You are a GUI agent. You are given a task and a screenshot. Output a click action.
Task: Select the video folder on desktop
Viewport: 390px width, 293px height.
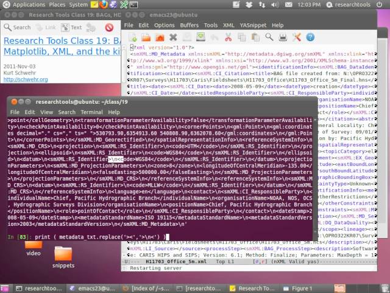(34, 248)
